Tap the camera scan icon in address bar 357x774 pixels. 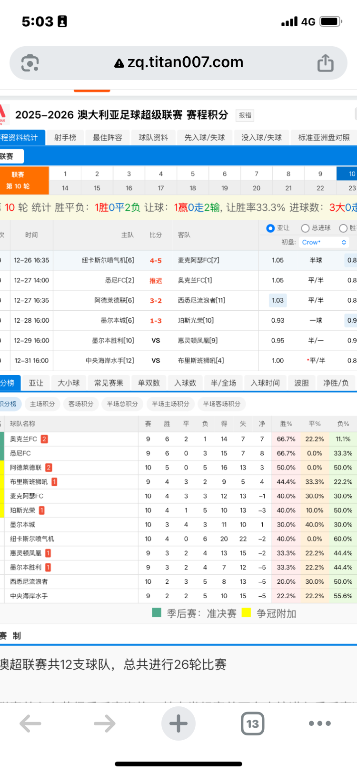[x=30, y=63]
